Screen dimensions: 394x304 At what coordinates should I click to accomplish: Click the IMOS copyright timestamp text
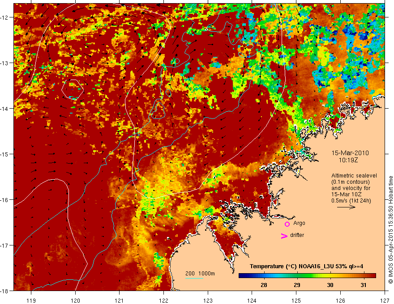[390, 230]
